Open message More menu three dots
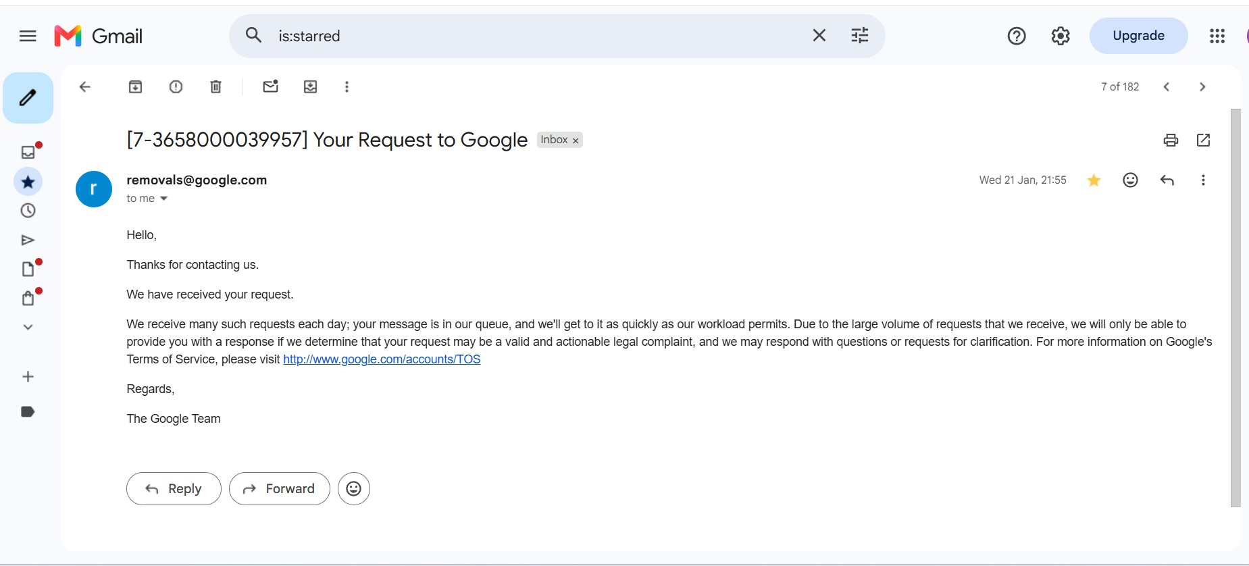Viewport: 1249px width, 566px height. [1203, 180]
